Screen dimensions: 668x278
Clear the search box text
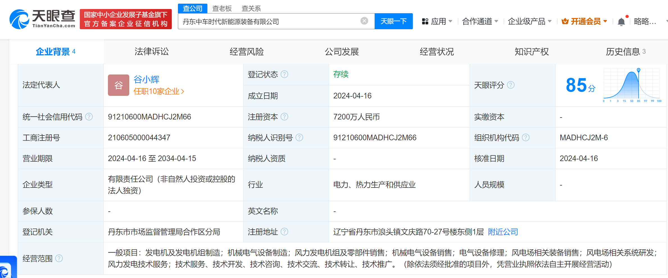click(364, 21)
